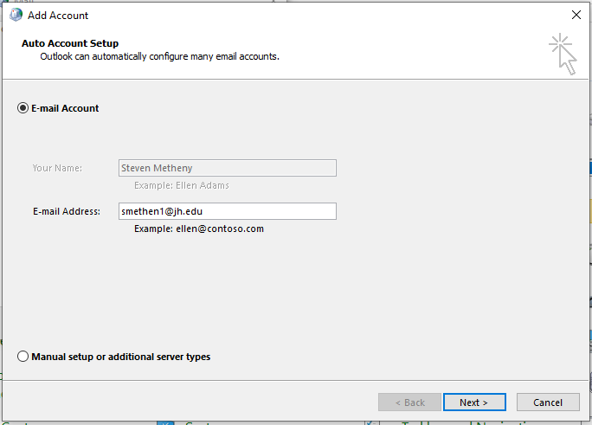
Task: Click the Manual setup option label text
Action: 121,357
